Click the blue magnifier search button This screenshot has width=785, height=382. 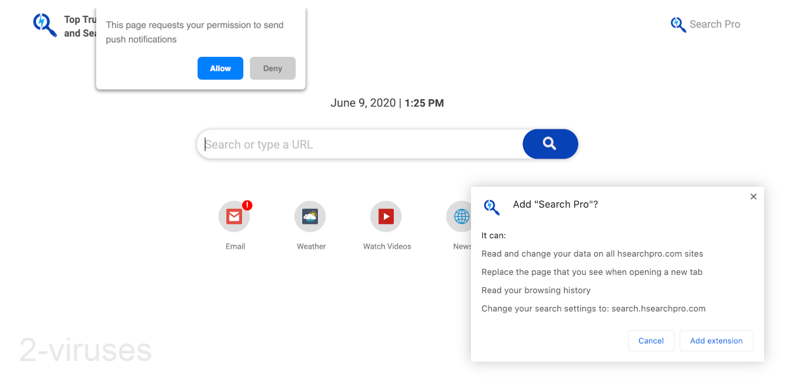[550, 144]
